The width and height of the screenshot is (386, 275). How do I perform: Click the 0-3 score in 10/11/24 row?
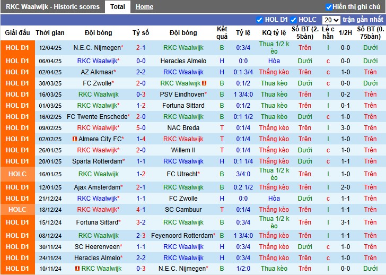pos(141,268)
